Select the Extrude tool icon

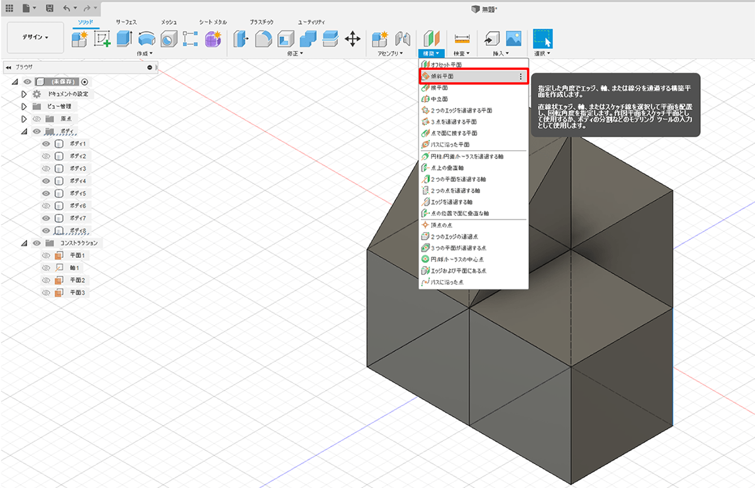[124, 39]
